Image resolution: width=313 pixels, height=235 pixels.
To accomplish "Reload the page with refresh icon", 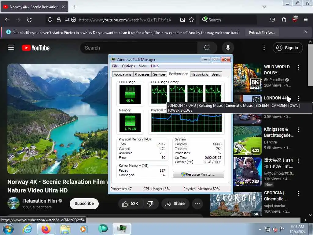I will tap(29, 20).
